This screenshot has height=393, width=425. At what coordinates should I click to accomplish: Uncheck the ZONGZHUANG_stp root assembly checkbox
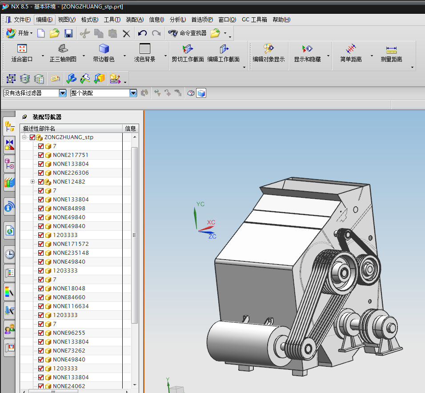pos(32,137)
